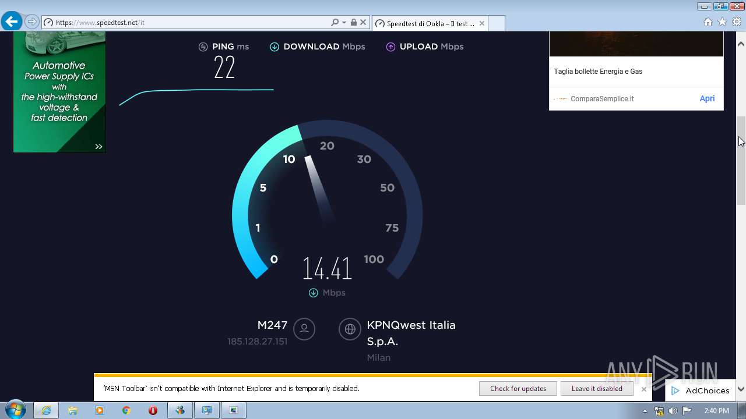The height and width of the screenshot is (419, 746).
Task: Click the vertical scrollbar thumb
Action: pyautogui.click(x=741, y=161)
